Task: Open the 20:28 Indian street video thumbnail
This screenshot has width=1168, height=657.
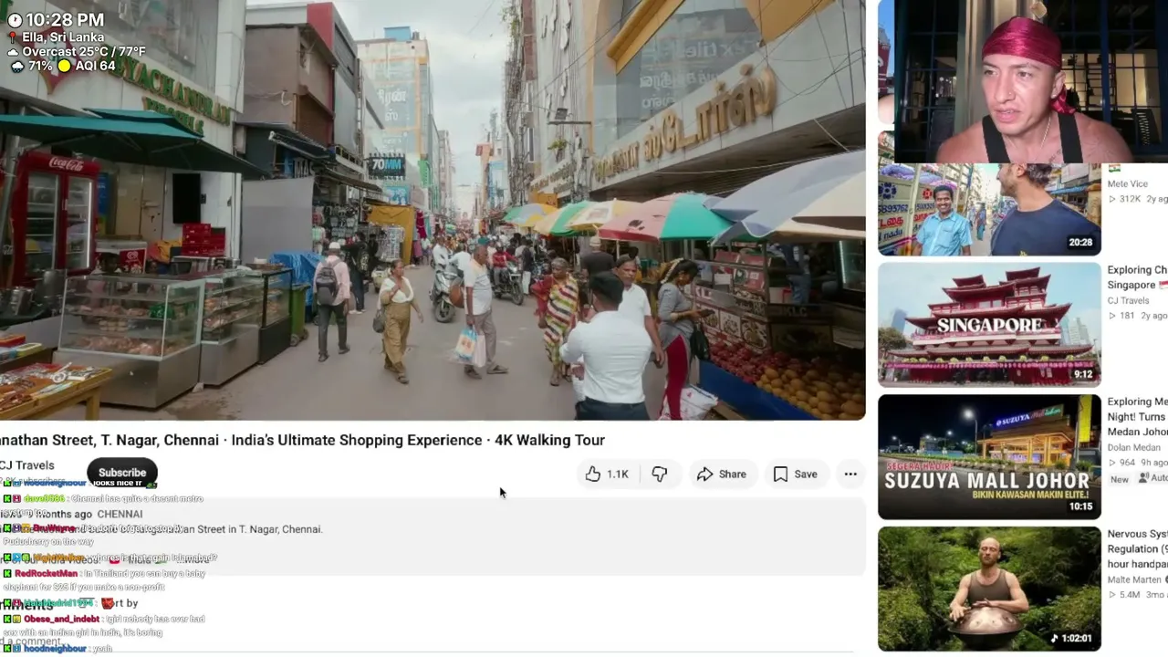Action: 989,210
